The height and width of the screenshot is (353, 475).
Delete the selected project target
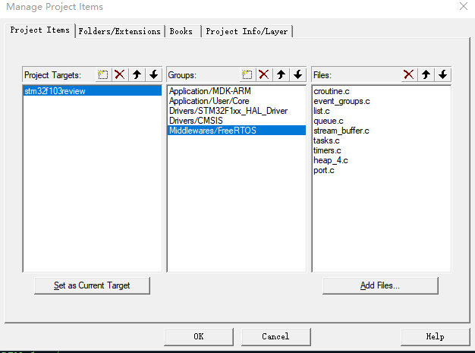point(120,74)
